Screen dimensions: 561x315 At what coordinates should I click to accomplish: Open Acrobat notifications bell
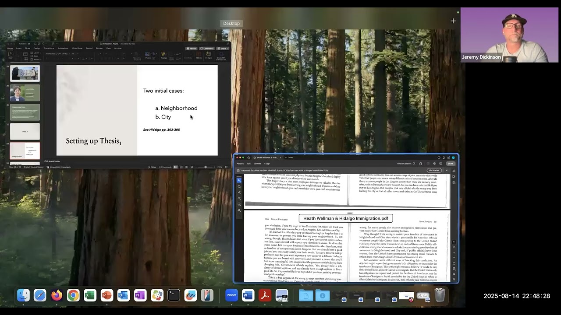point(444,157)
